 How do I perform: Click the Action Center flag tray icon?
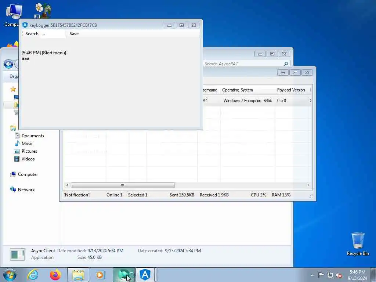coord(321,275)
